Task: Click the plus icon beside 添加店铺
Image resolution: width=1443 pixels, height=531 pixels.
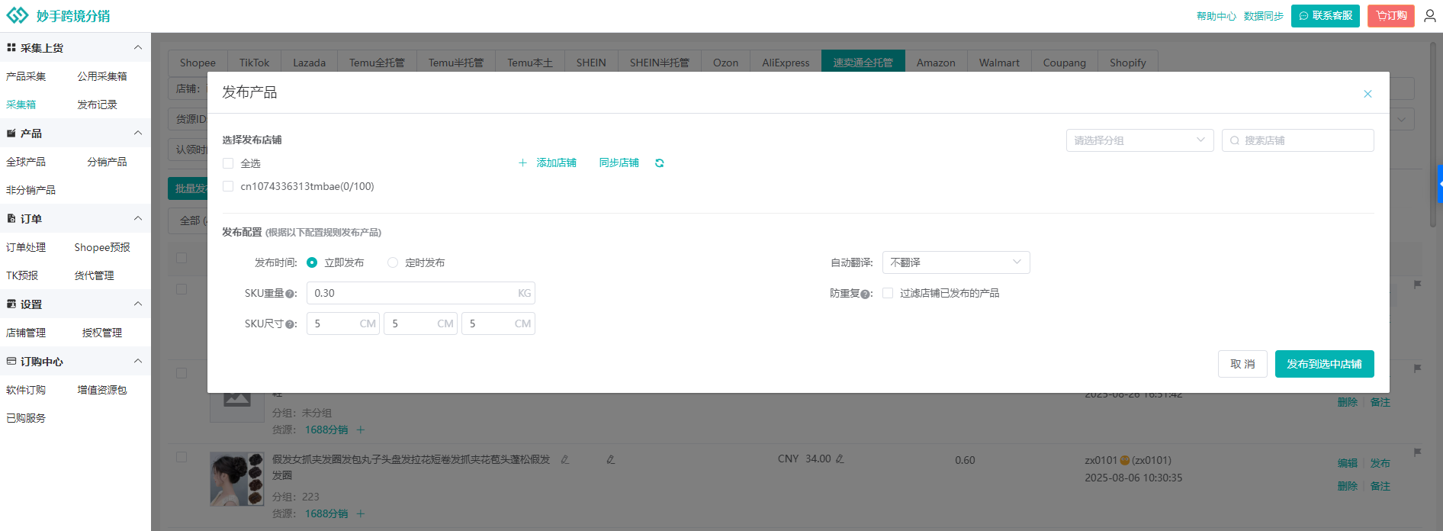Action: click(522, 163)
